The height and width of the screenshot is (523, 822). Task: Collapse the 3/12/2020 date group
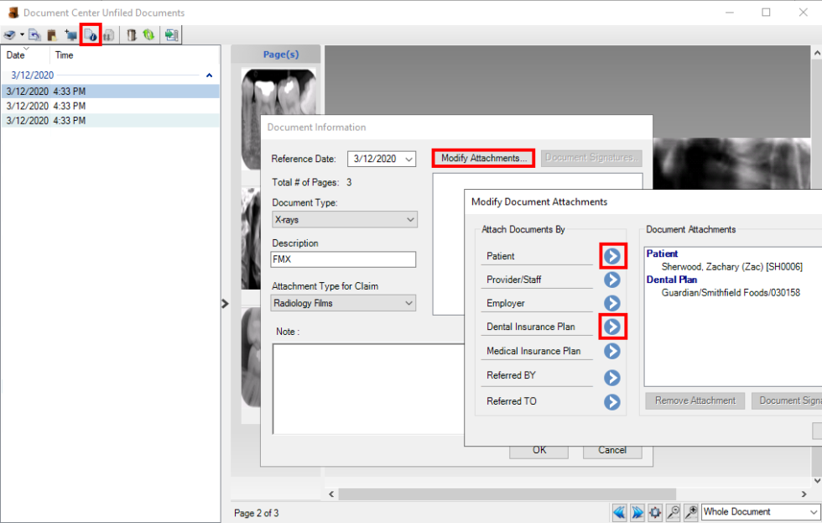coord(209,76)
